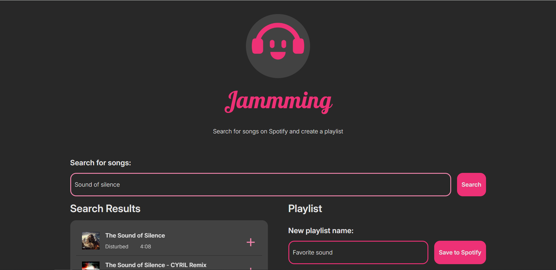Viewport: 556px width, 270px height.
Task: Click the 4:08 track duration
Action: point(146,247)
